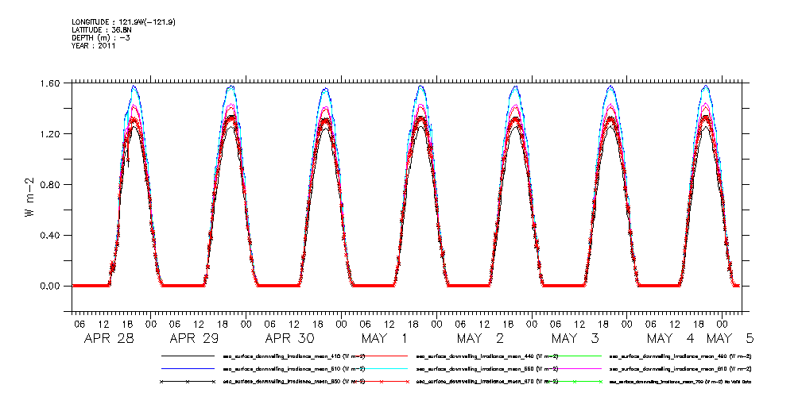This screenshot has width=802, height=400.
Task: Click the irradiance_mean_510 legend label
Action: coord(293,369)
